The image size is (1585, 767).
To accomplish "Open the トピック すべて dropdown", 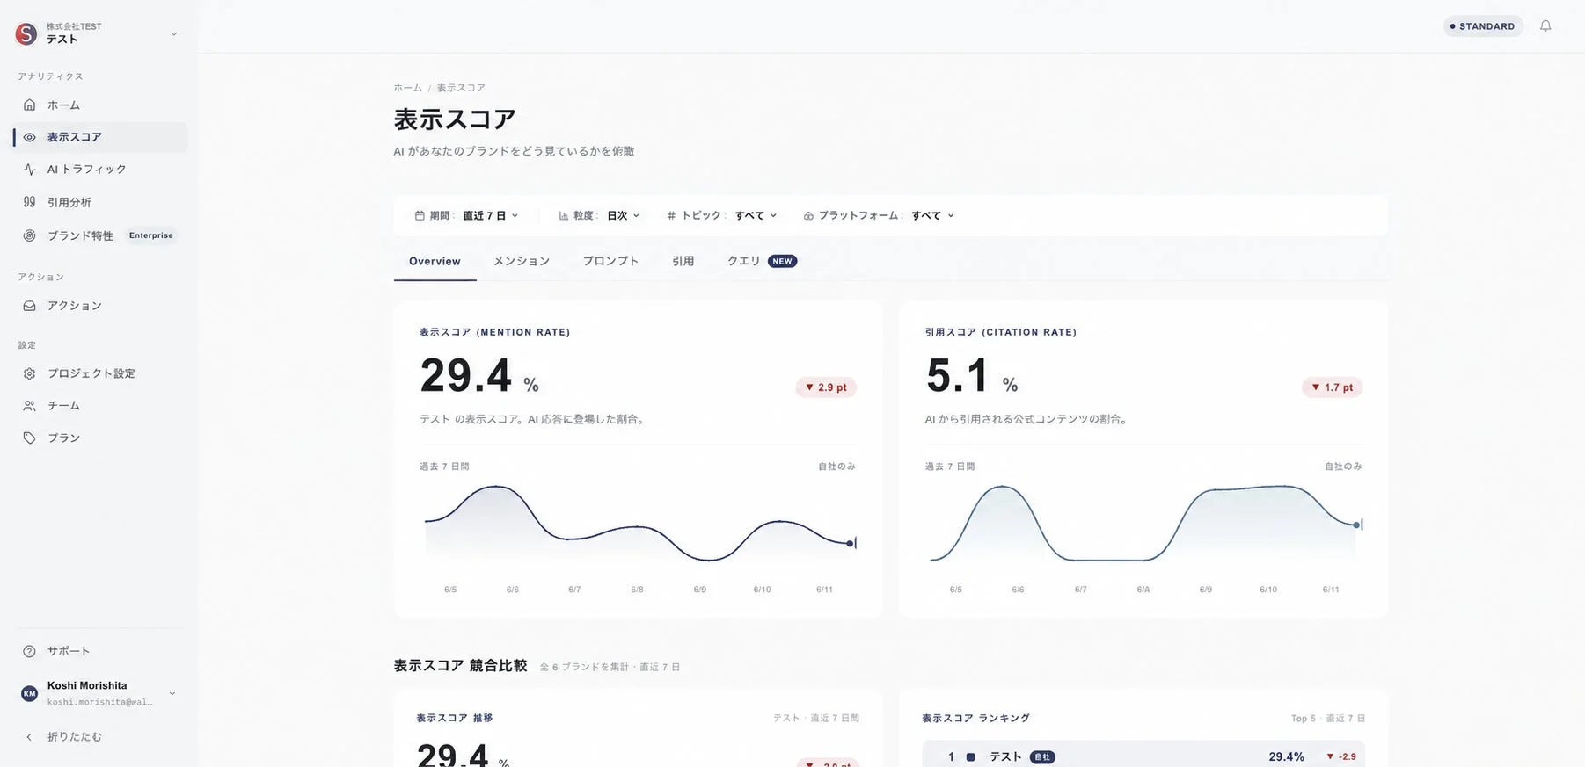I will point(721,215).
